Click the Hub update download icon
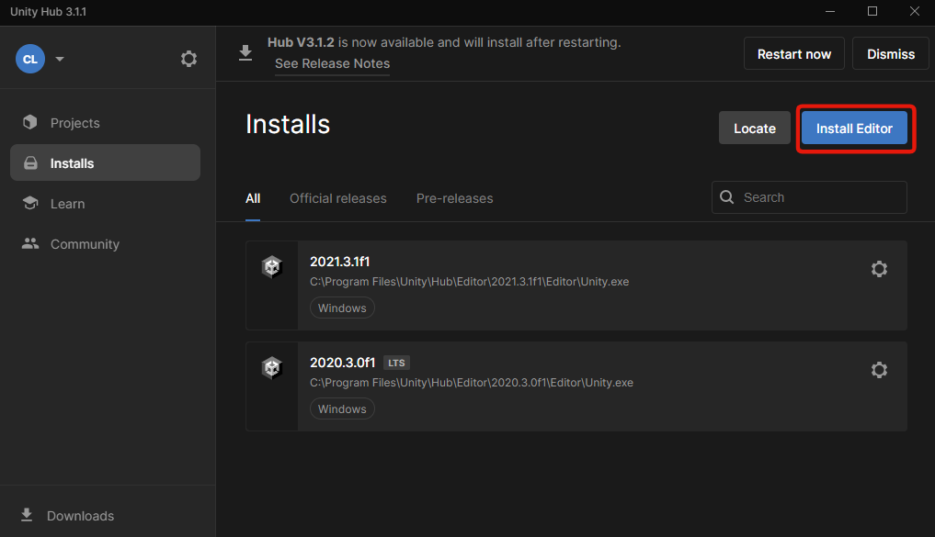 (x=245, y=53)
